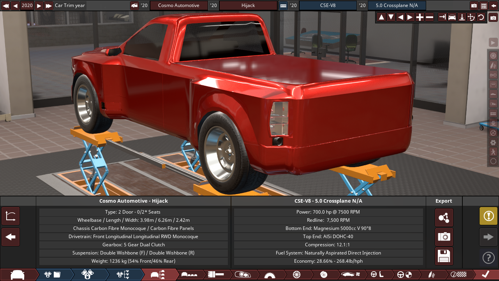Toggle the free move camera icon
Screen dimensions: 499x281
click(x=471, y=17)
